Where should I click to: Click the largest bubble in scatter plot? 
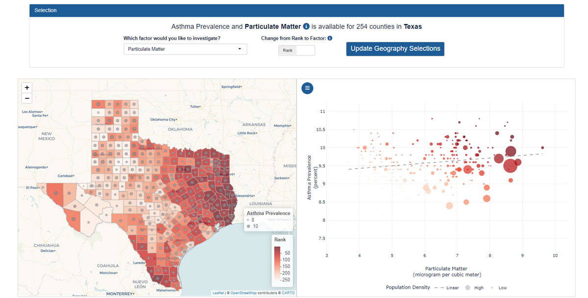510,165
